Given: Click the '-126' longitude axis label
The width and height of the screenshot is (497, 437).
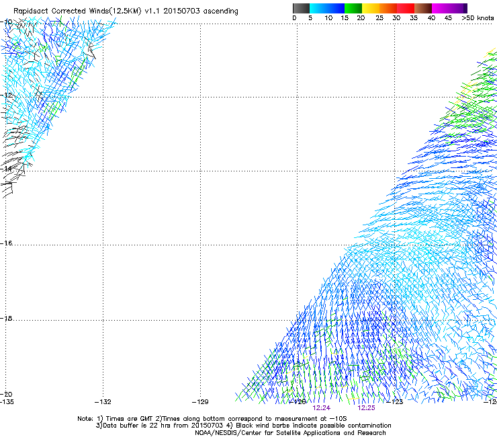Looking at the screenshot, I should [x=298, y=402].
